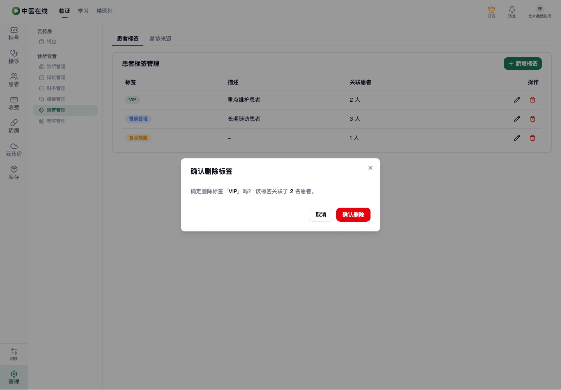Edit the 复诊提醒 tag row
Viewport: 561px width, 390px height.
517,138
